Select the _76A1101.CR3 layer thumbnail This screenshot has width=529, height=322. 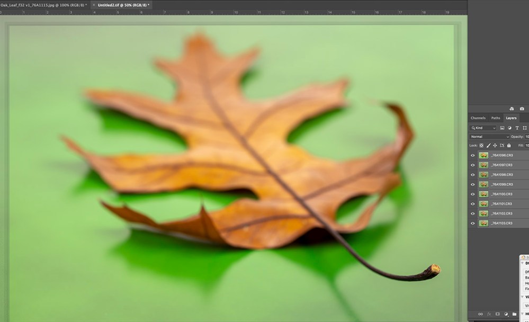tap(483, 204)
